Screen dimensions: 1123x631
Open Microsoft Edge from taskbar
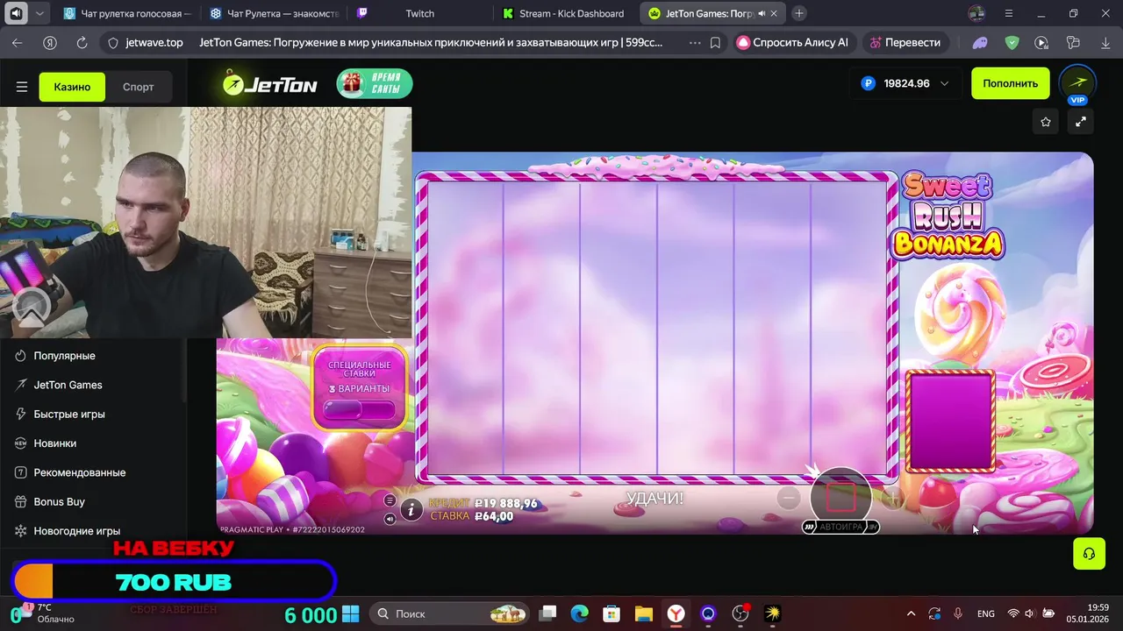[580, 613]
